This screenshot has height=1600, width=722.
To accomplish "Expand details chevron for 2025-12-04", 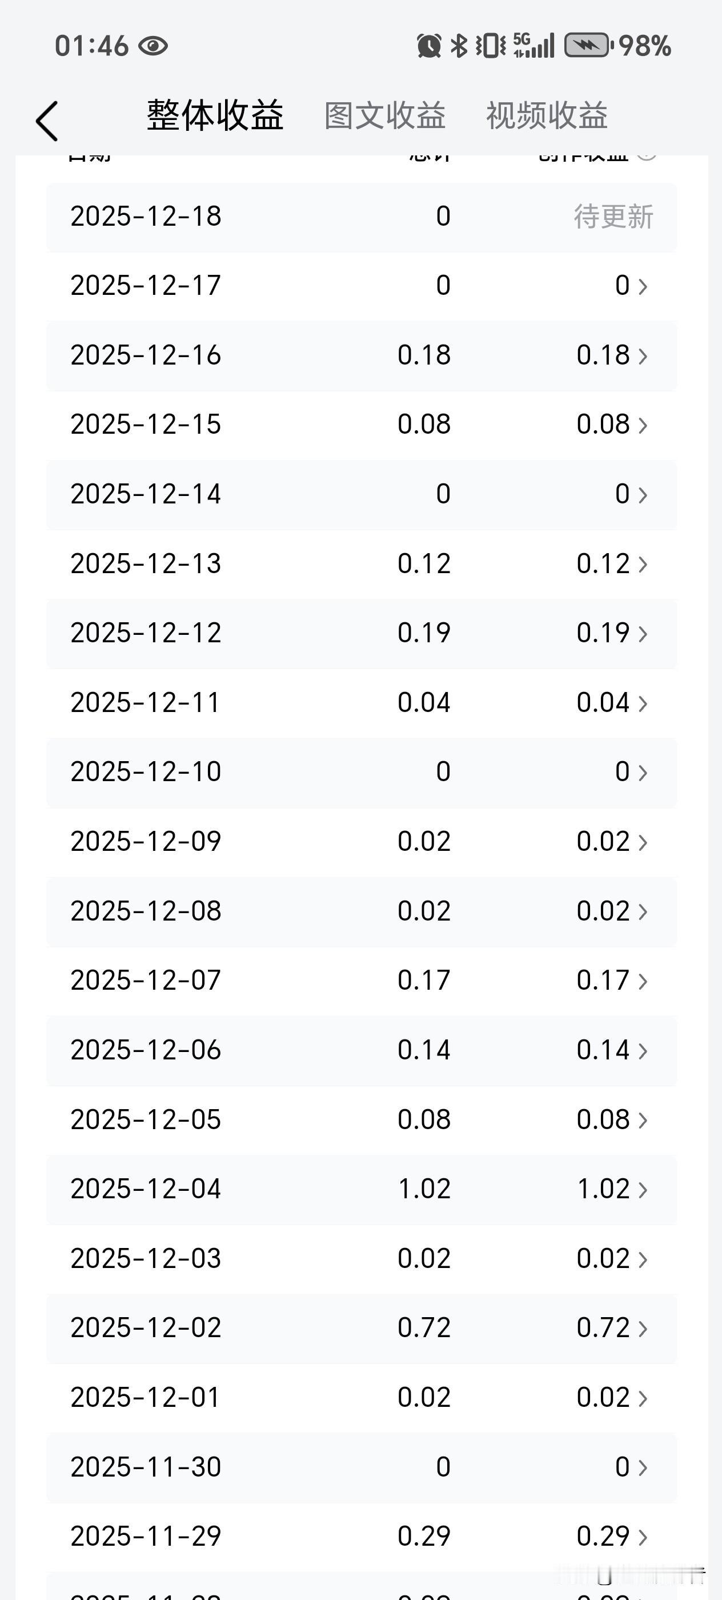I will point(643,1190).
